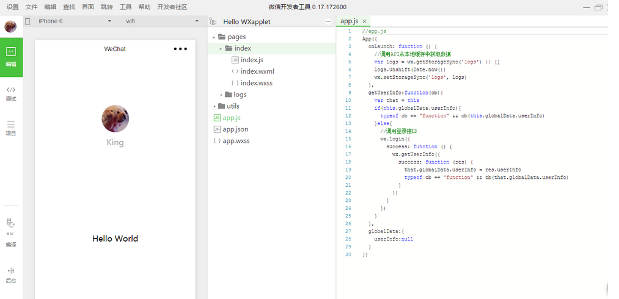The width and height of the screenshot is (619, 299).
Task: Click the three dots in simulator header
Action: coord(180,49)
